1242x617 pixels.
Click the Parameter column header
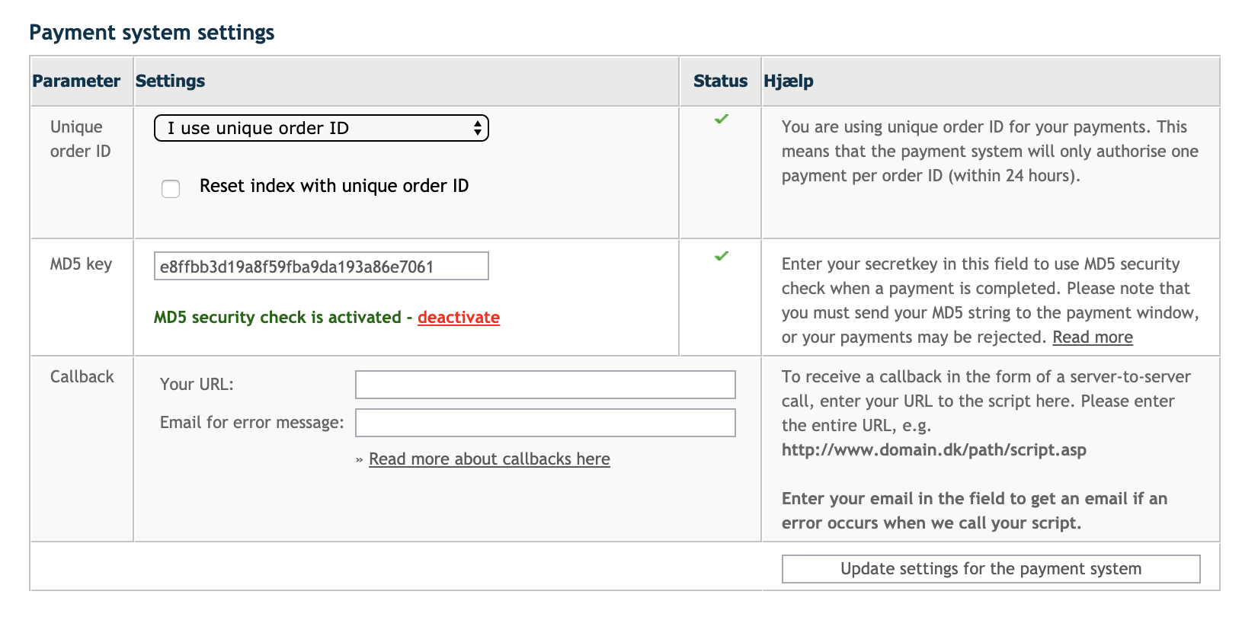[x=76, y=81]
